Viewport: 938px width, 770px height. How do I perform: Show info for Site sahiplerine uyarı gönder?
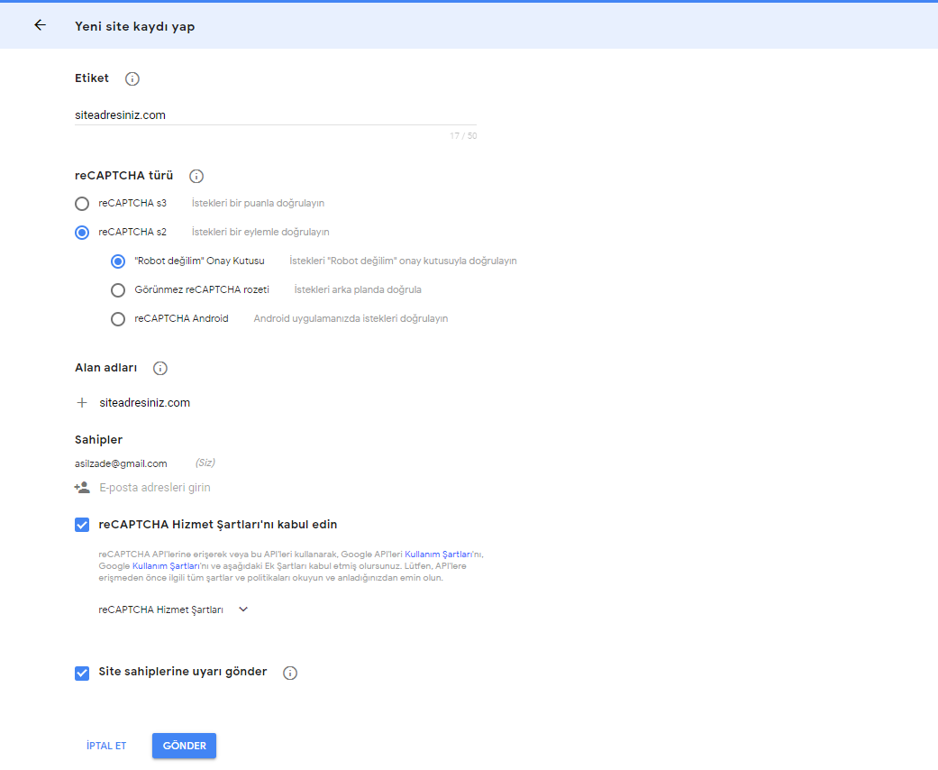290,673
